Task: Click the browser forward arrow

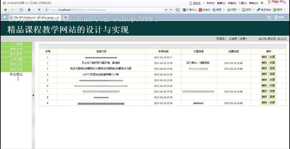Action: tap(12, 10)
